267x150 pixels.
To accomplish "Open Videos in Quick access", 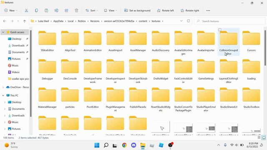I will click(x=14, y=72).
